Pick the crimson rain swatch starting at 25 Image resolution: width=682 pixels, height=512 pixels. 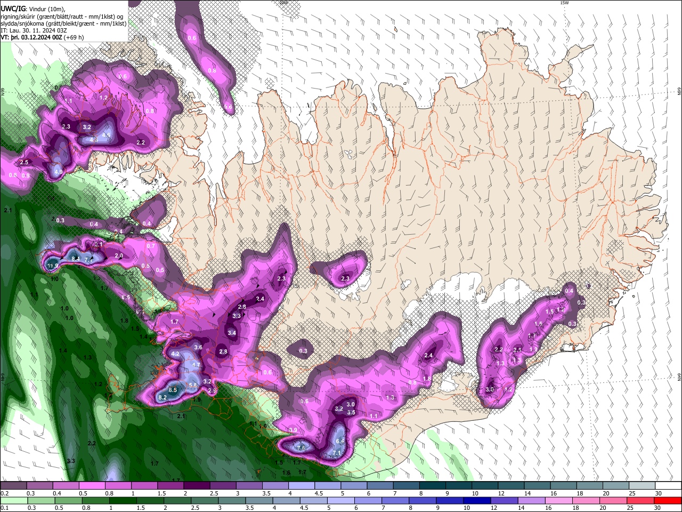point(640,500)
